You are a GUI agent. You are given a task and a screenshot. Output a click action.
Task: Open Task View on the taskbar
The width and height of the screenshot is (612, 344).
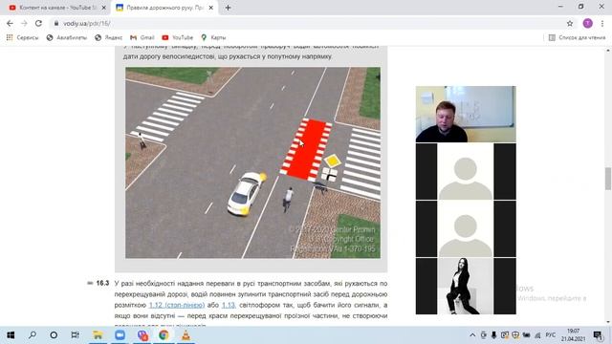point(75,335)
